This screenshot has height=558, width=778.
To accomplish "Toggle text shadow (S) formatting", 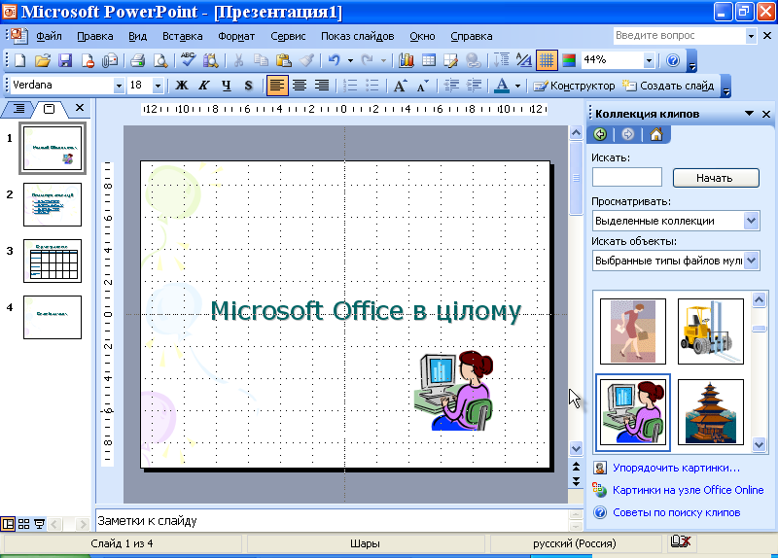I will coord(249,86).
